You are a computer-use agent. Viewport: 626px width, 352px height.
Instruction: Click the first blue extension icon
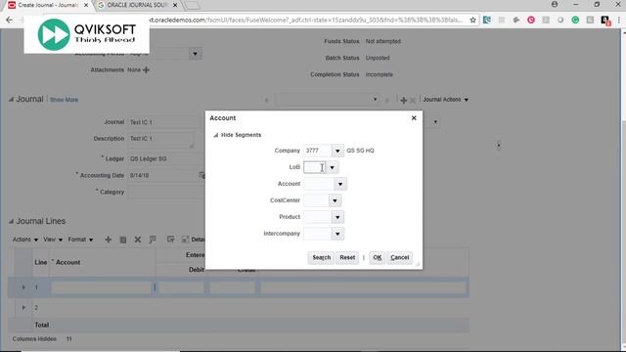click(x=487, y=20)
